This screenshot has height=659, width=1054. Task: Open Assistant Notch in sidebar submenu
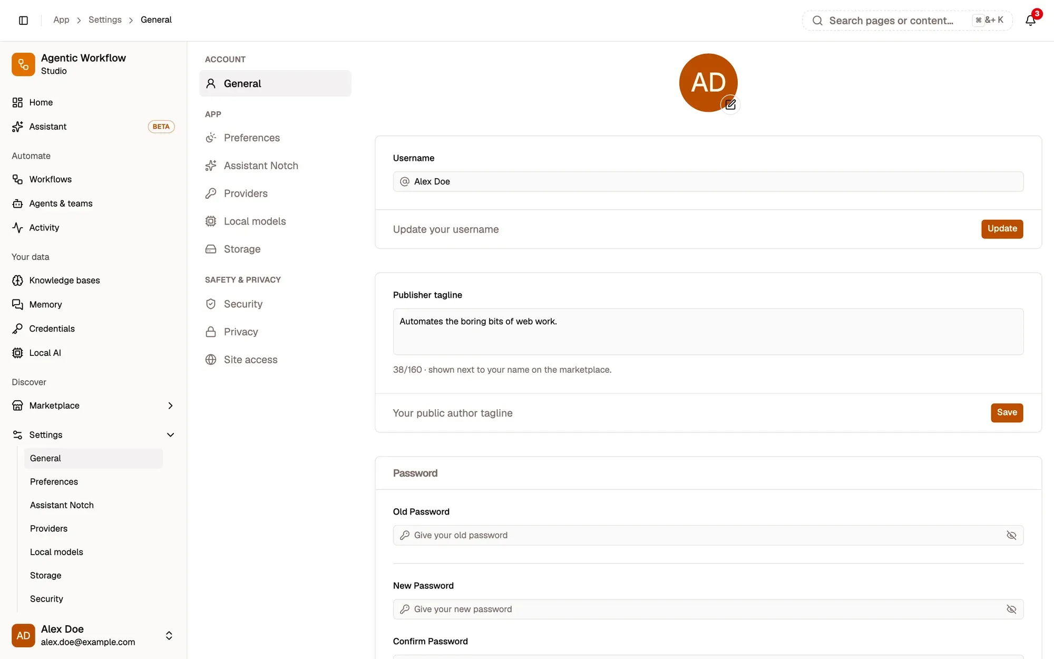pyautogui.click(x=93, y=505)
